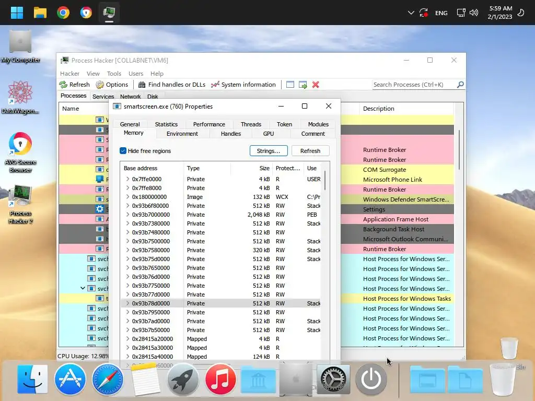Click the Search Processes input field
Viewport: 535px width, 401px height.
(414, 85)
